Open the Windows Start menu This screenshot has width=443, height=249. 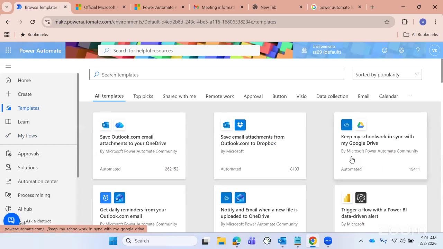click(x=113, y=241)
